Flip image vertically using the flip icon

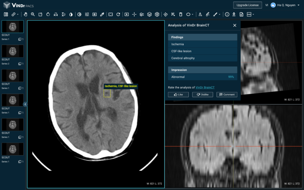click(x=63, y=14)
